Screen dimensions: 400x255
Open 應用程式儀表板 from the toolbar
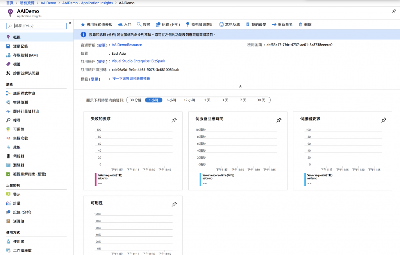click(x=96, y=25)
